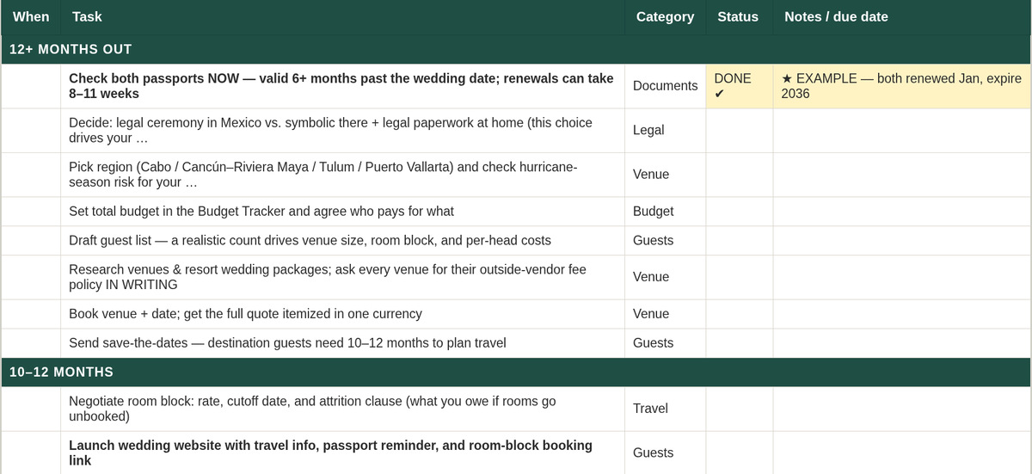Click the empty Notes cell for Book venue row
Image resolution: width=1032 pixels, height=474 pixels.
pyautogui.click(x=902, y=314)
